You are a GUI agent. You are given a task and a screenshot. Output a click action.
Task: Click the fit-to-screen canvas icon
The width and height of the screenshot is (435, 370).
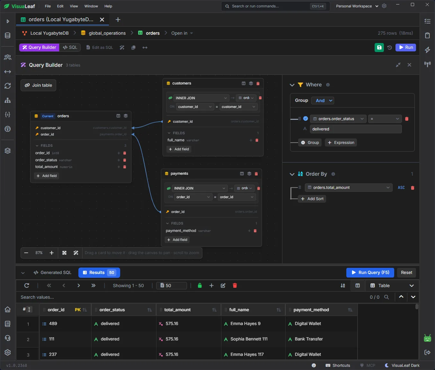pyautogui.click(x=65, y=253)
